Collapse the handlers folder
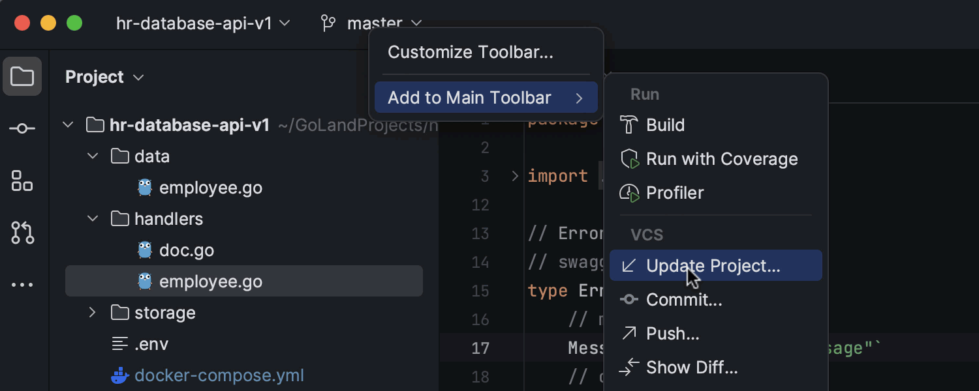 click(x=93, y=219)
